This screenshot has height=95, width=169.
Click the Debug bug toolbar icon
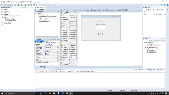15,5
